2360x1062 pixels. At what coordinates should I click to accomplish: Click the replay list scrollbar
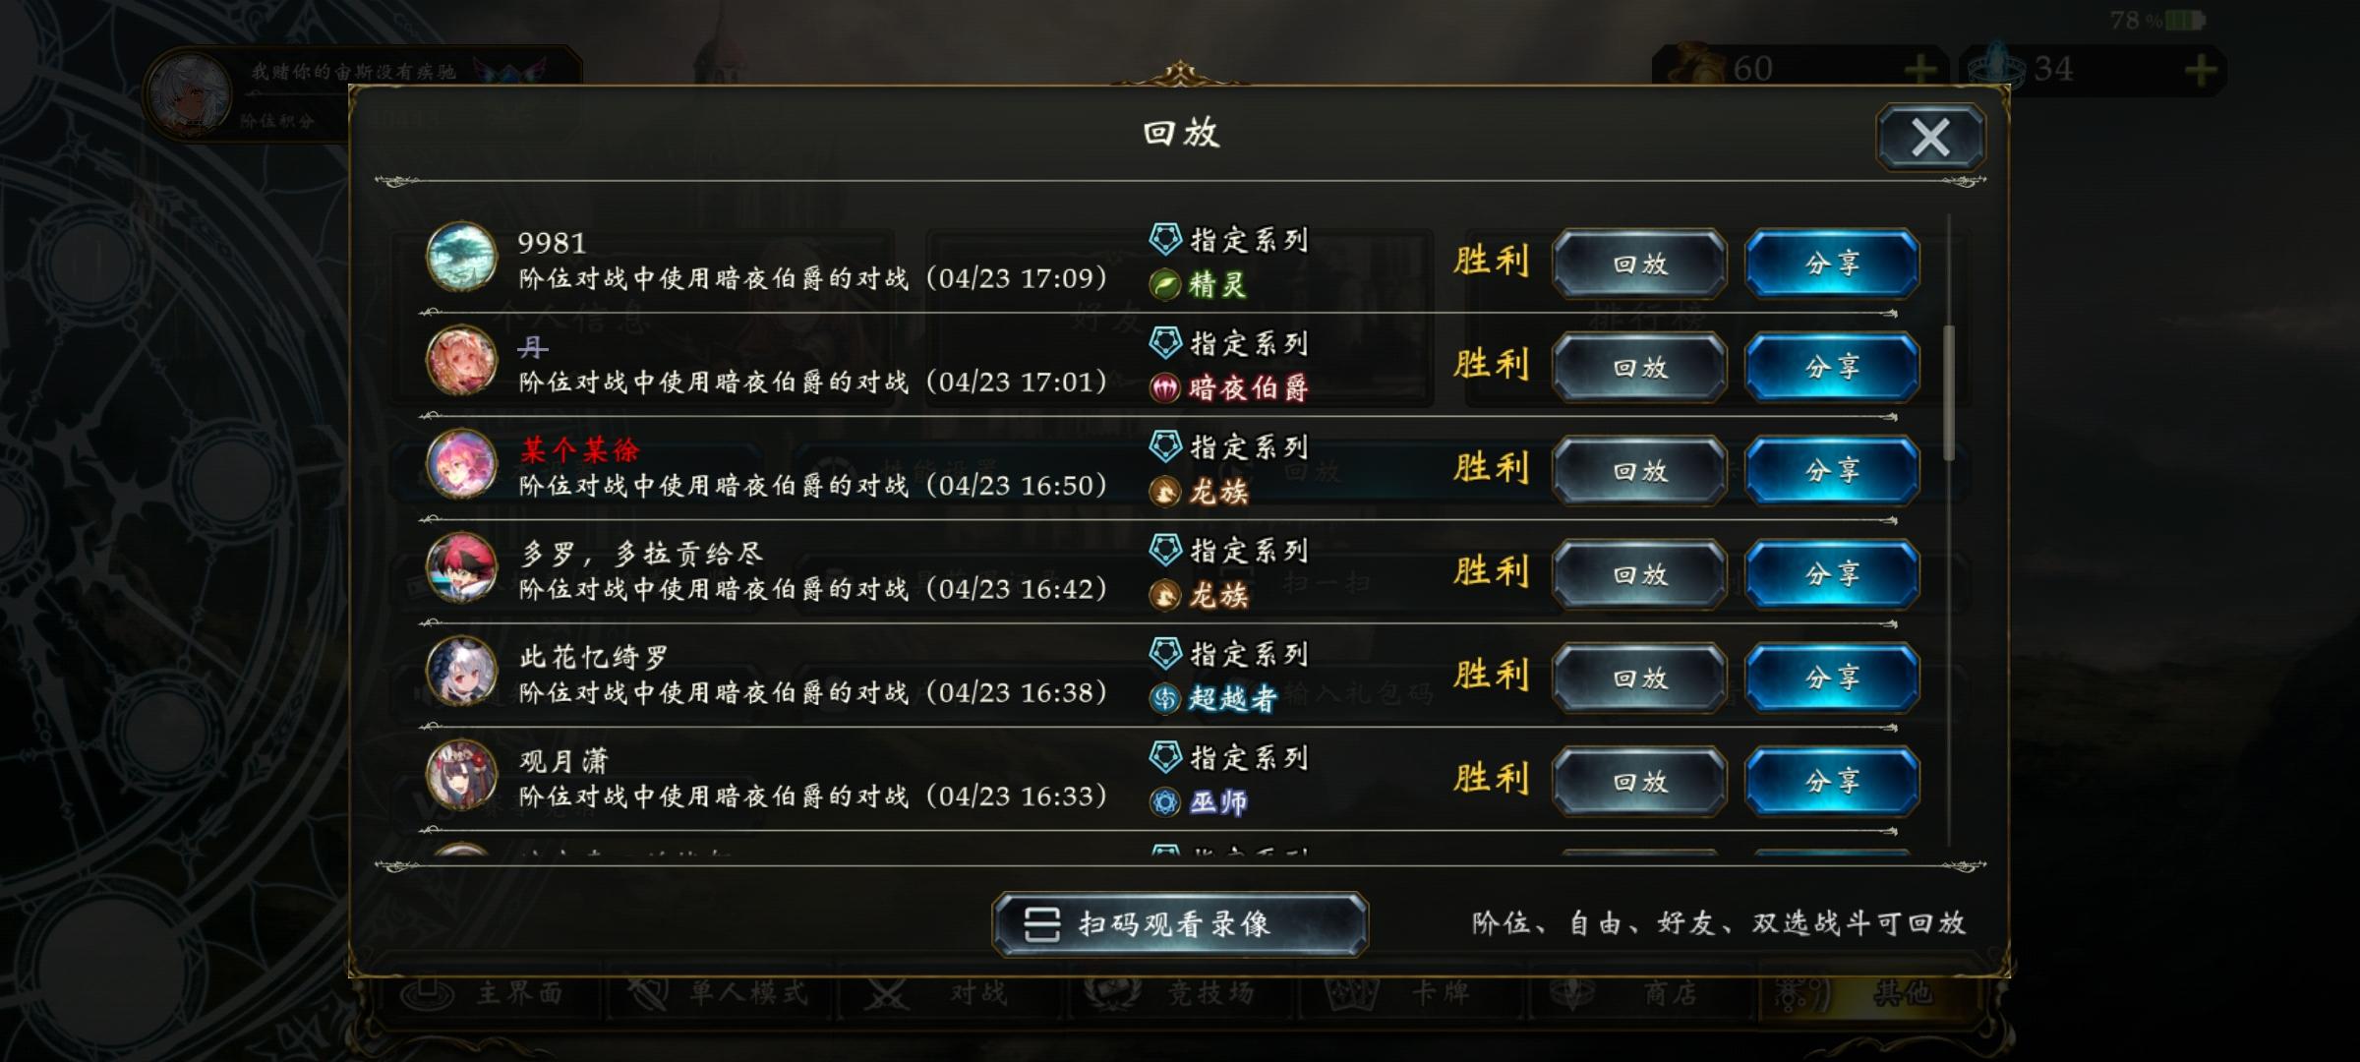tap(1949, 393)
